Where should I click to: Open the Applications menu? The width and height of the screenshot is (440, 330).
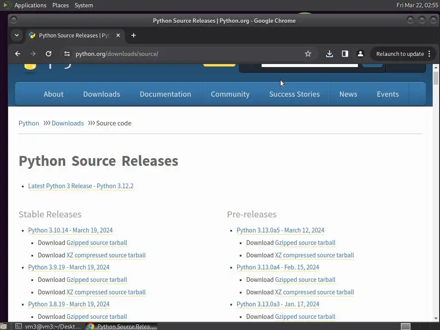tap(31, 5)
